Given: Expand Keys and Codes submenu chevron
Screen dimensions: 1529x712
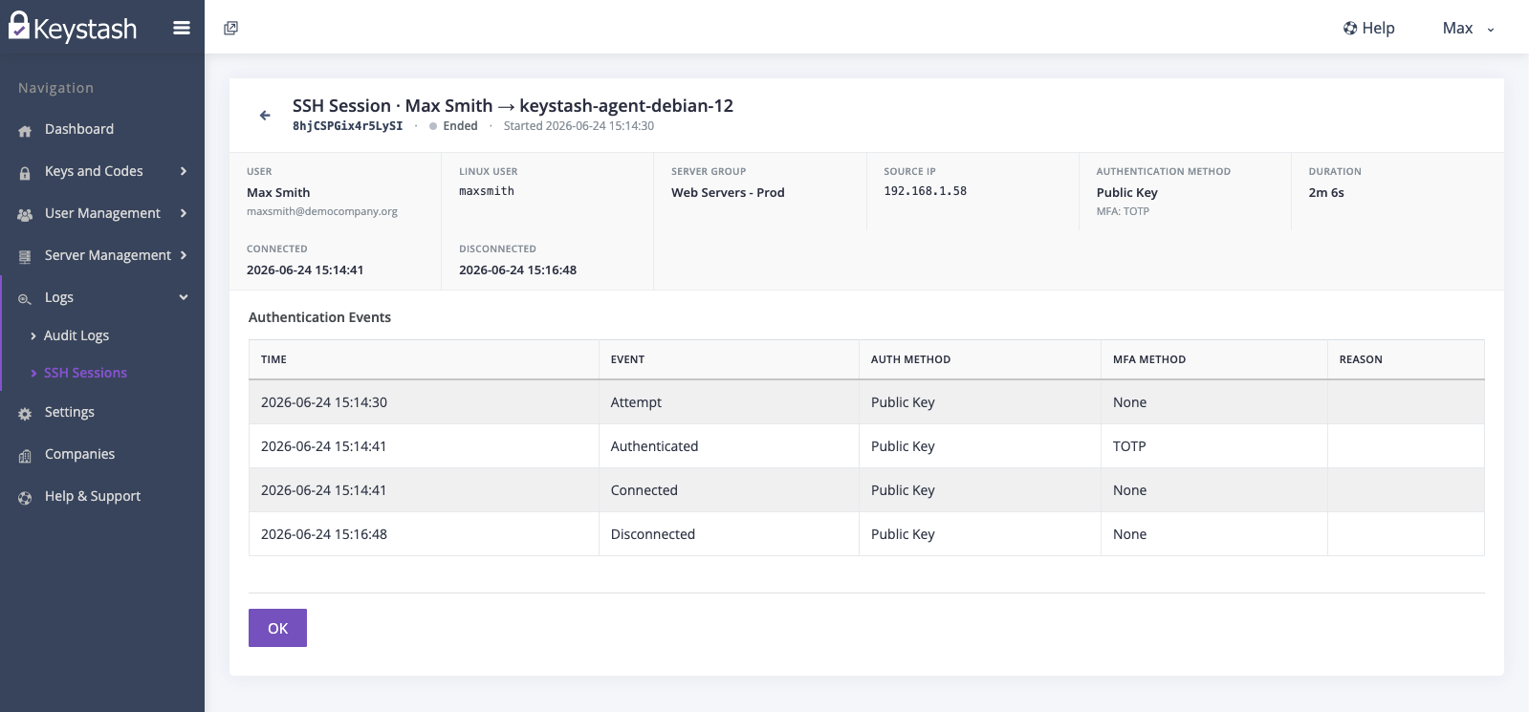Looking at the screenshot, I should [184, 171].
